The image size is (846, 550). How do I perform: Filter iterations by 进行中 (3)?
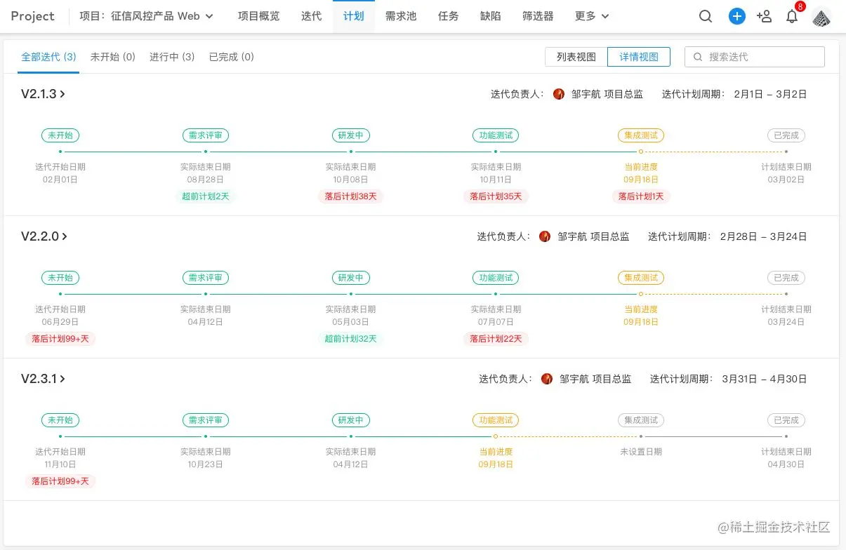[172, 57]
